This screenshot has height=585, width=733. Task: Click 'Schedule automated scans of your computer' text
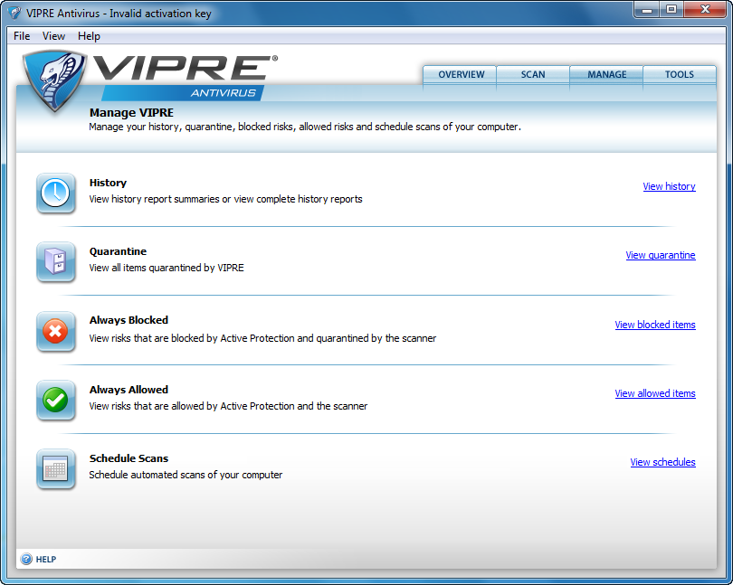tap(186, 475)
